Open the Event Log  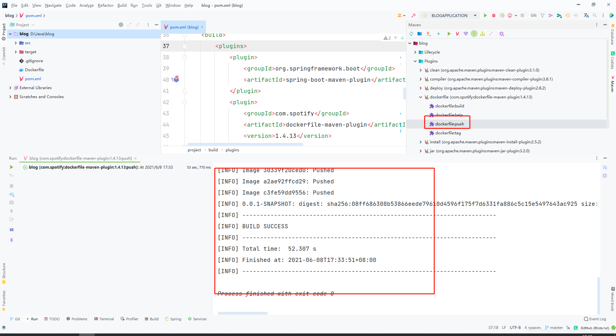coord(595,319)
